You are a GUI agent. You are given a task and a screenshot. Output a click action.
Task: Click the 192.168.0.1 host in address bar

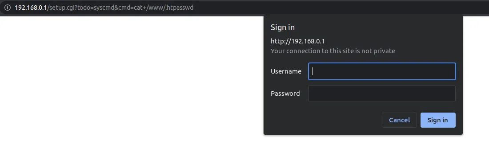(31, 8)
